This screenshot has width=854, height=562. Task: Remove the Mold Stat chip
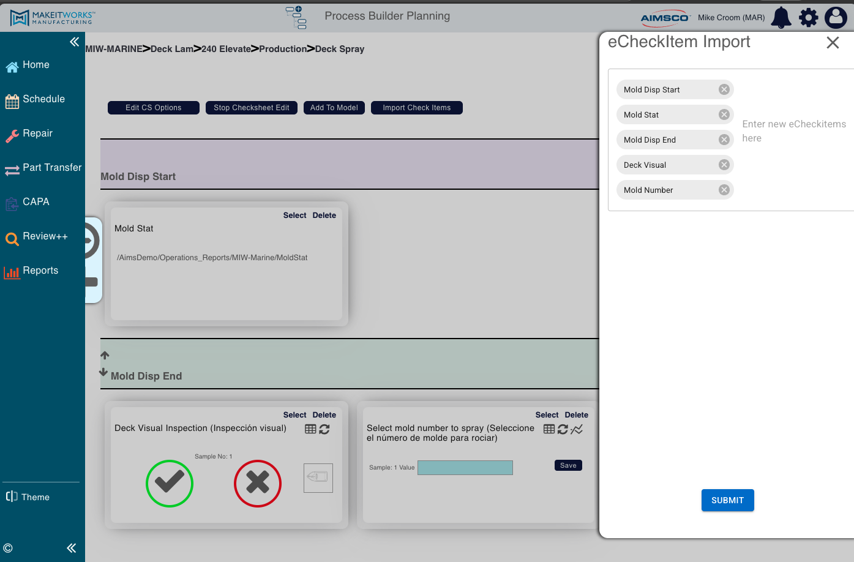coord(724,114)
